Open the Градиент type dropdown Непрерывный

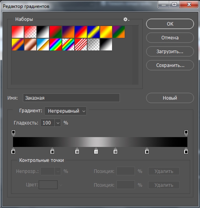coord(65,111)
